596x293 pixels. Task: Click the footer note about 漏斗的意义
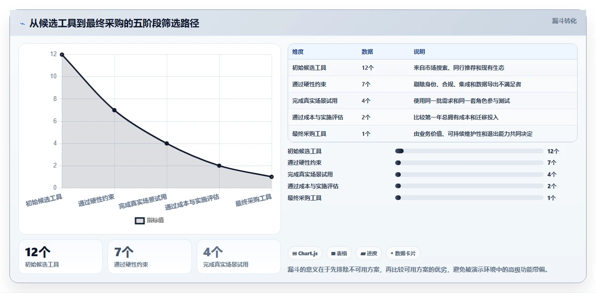(x=418, y=270)
